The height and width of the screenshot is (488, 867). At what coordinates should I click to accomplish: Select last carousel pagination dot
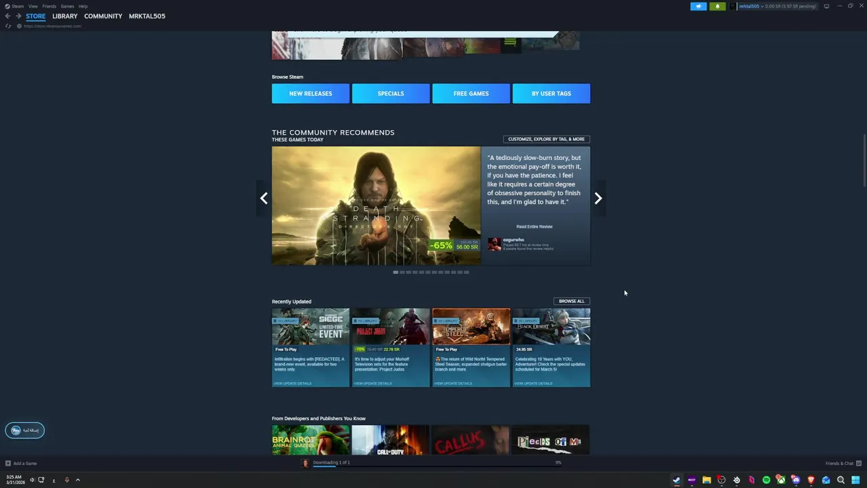[x=467, y=272]
